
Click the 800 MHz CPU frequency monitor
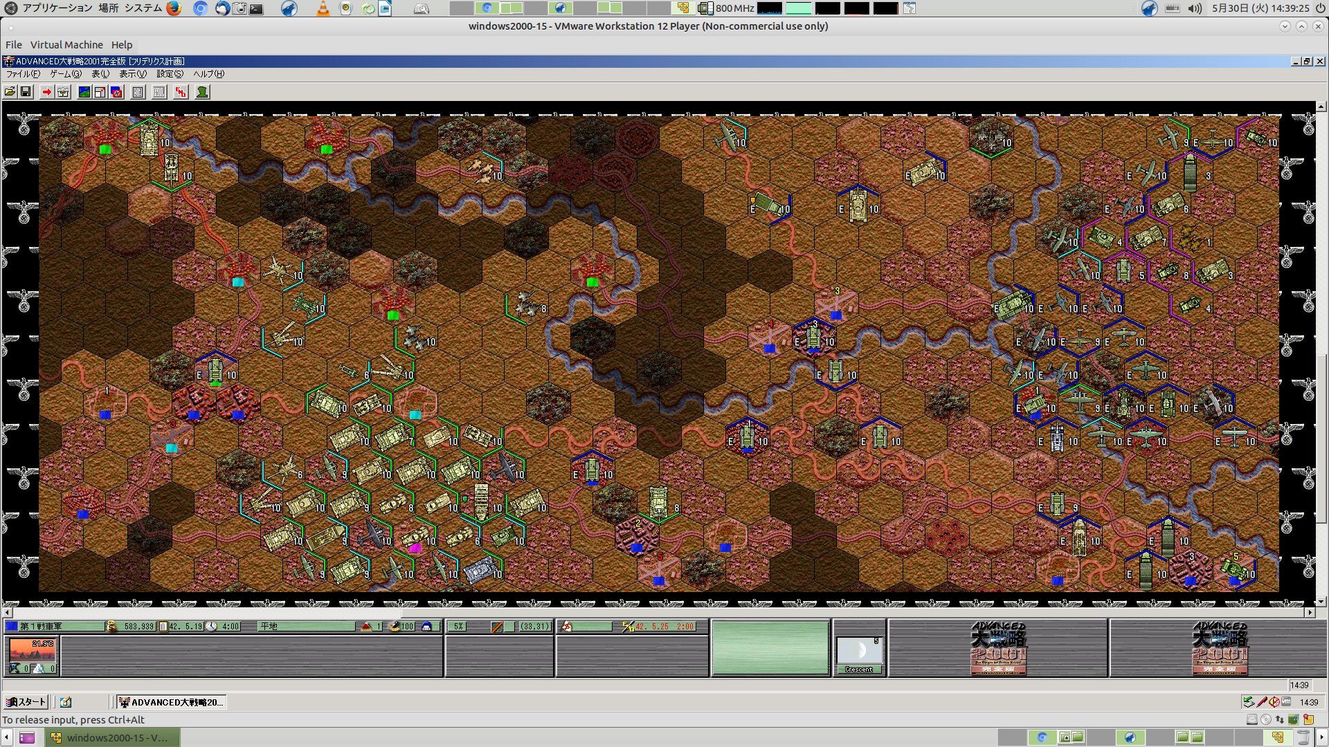click(726, 8)
